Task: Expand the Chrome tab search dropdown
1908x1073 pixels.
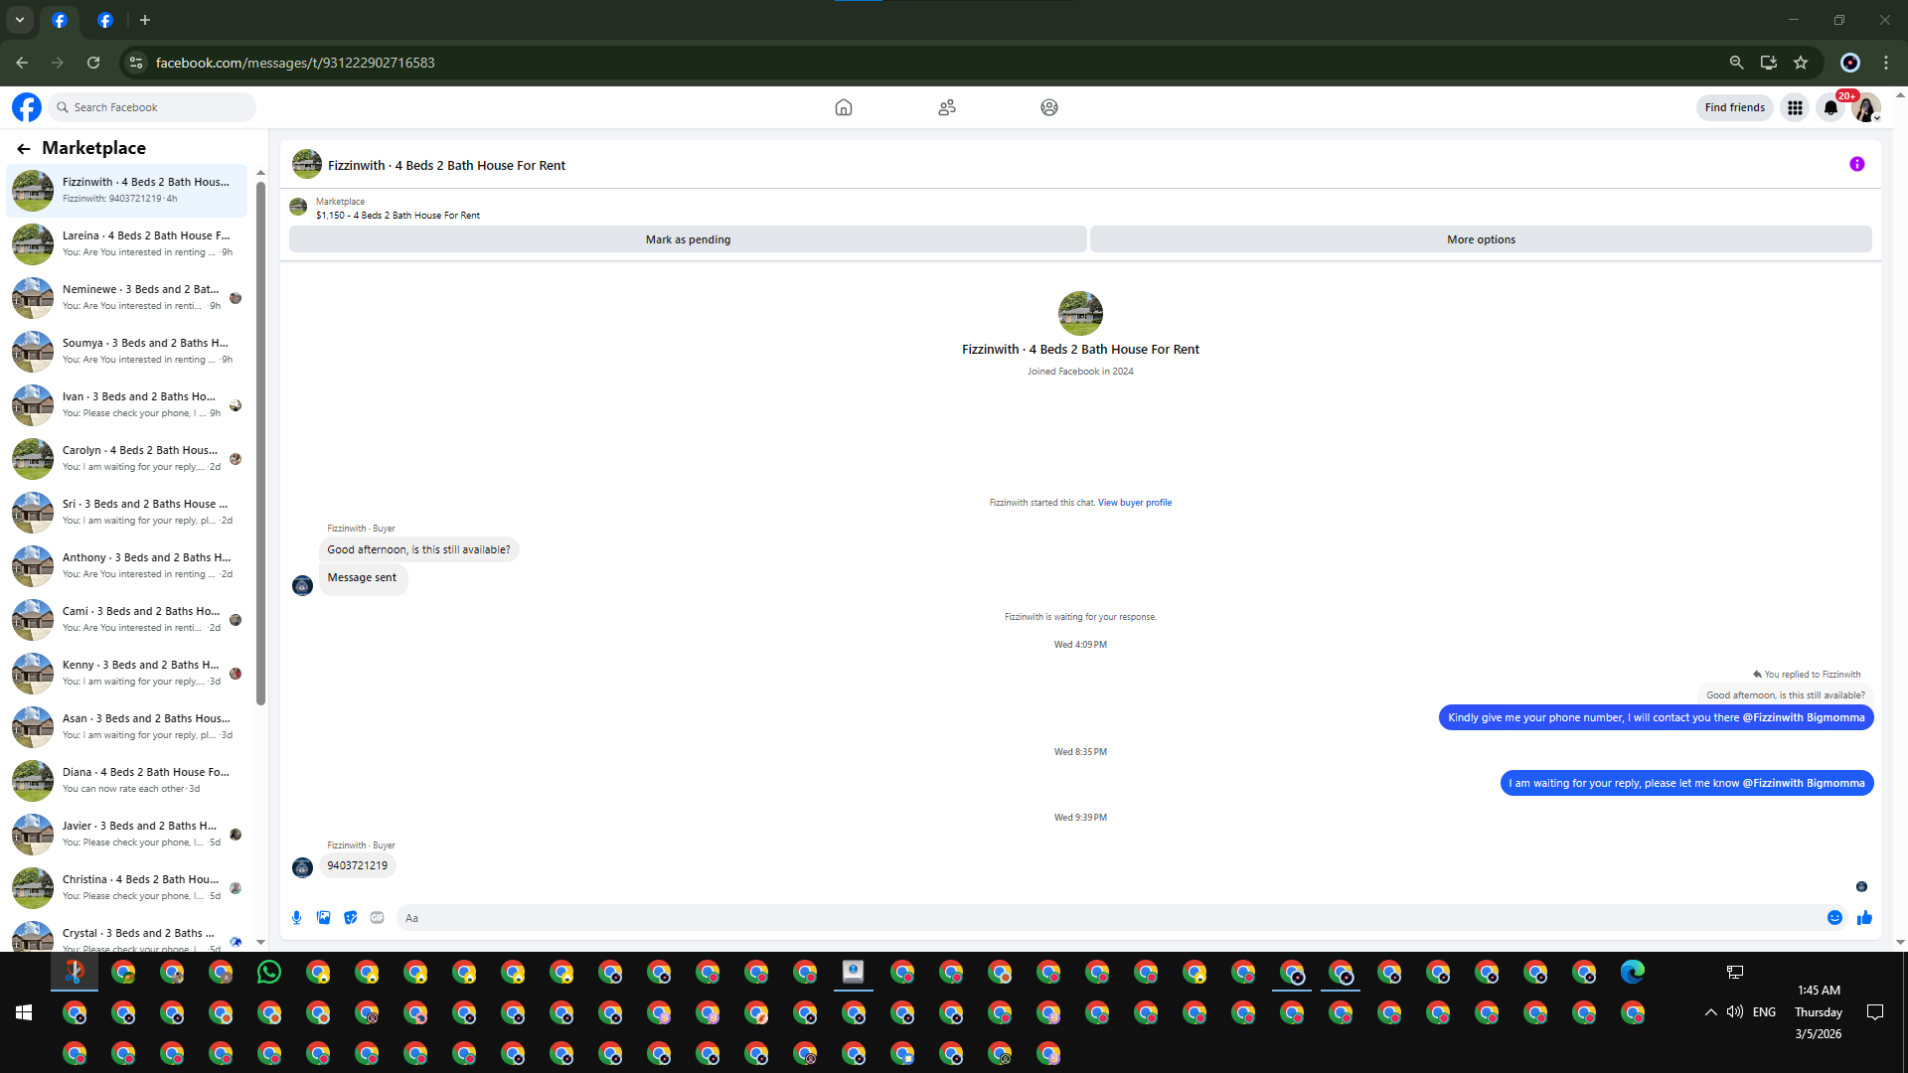Action: pyautogui.click(x=20, y=20)
